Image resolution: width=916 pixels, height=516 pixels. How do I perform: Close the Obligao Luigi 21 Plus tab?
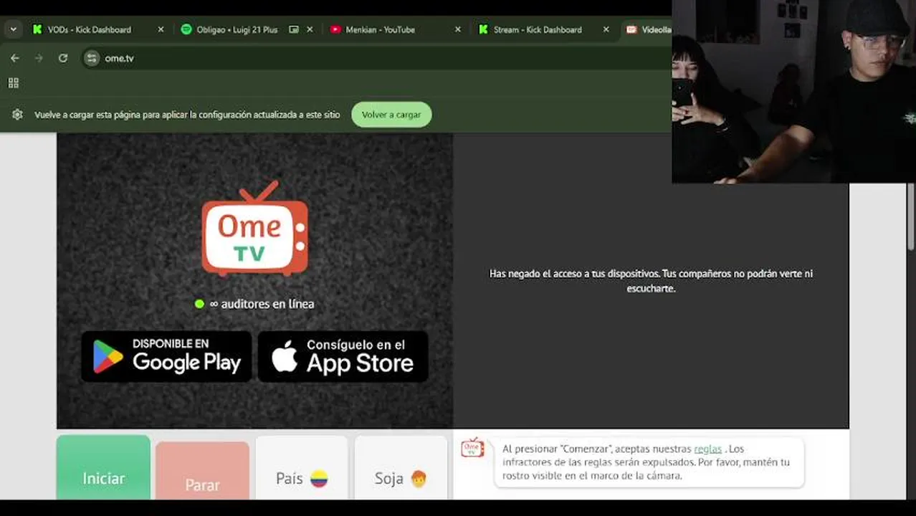(x=310, y=29)
